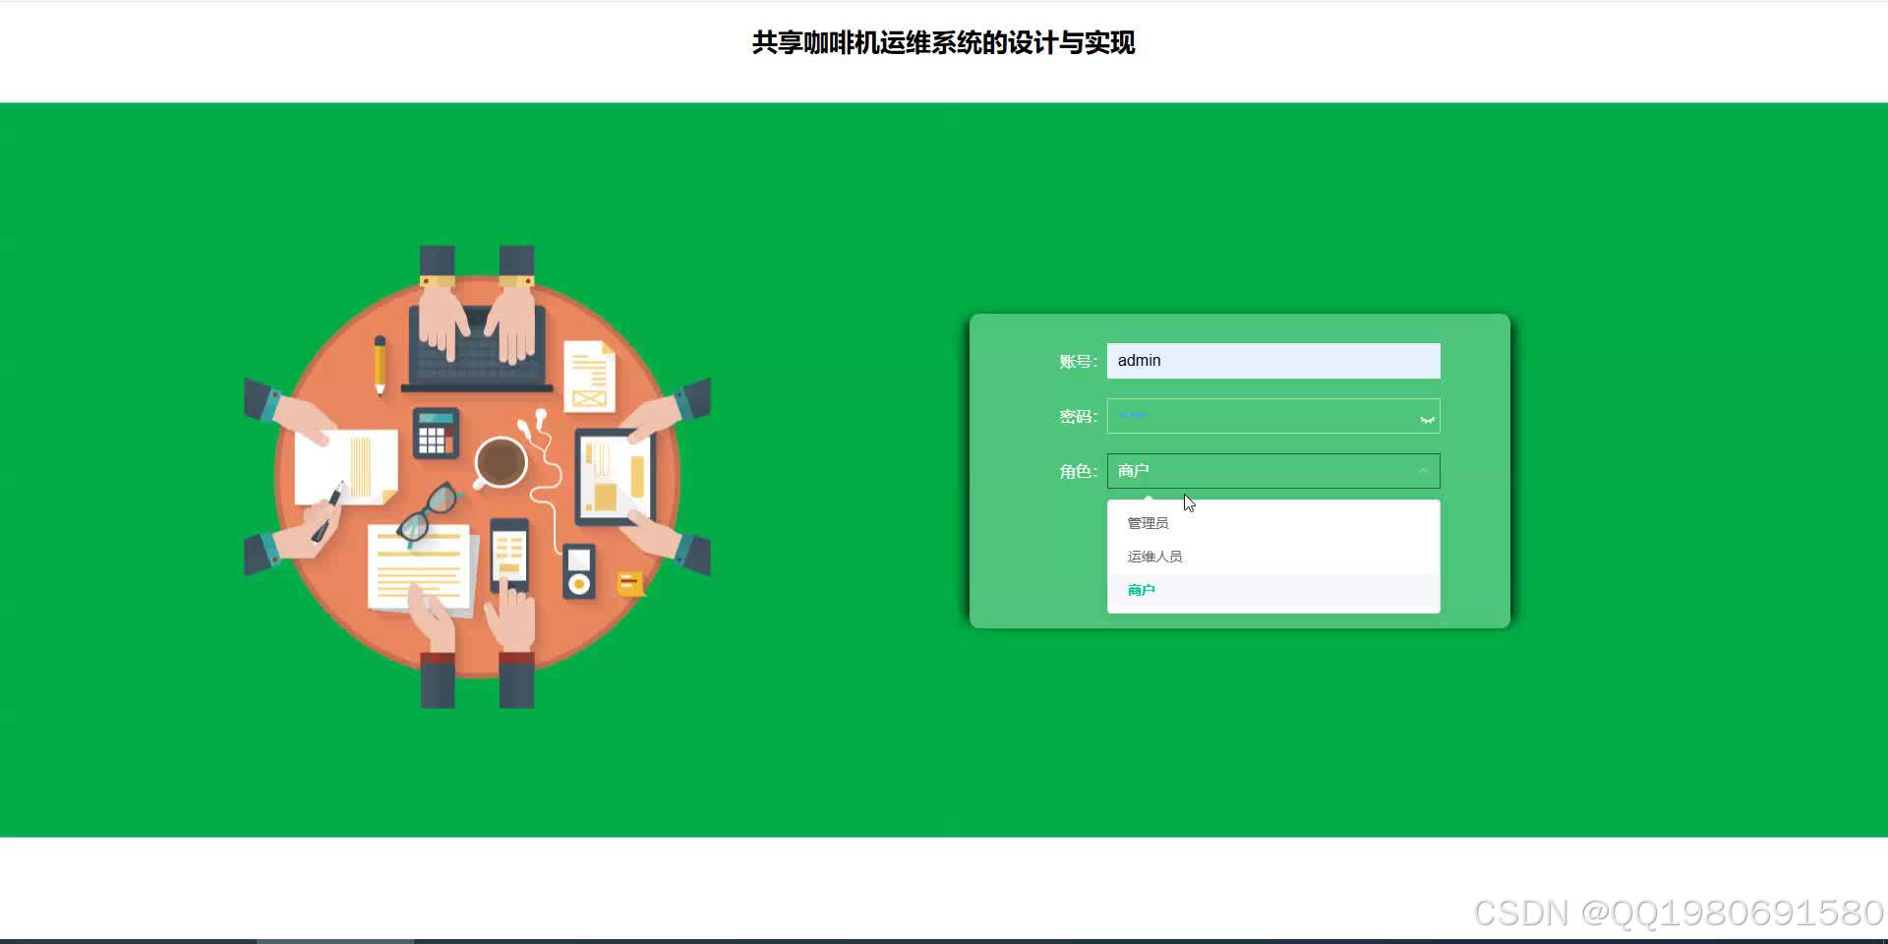Click the admin account input field
This screenshot has width=1888, height=944.
pyautogui.click(x=1273, y=361)
